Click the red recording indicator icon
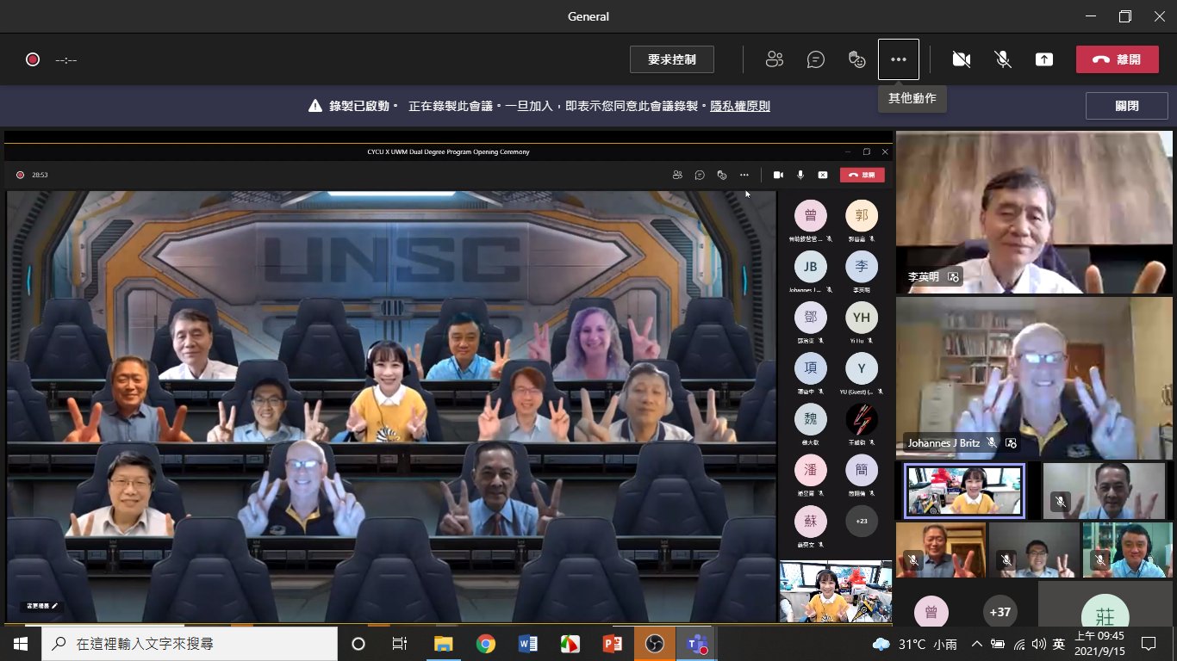The image size is (1177, 661). coord(33,59)
